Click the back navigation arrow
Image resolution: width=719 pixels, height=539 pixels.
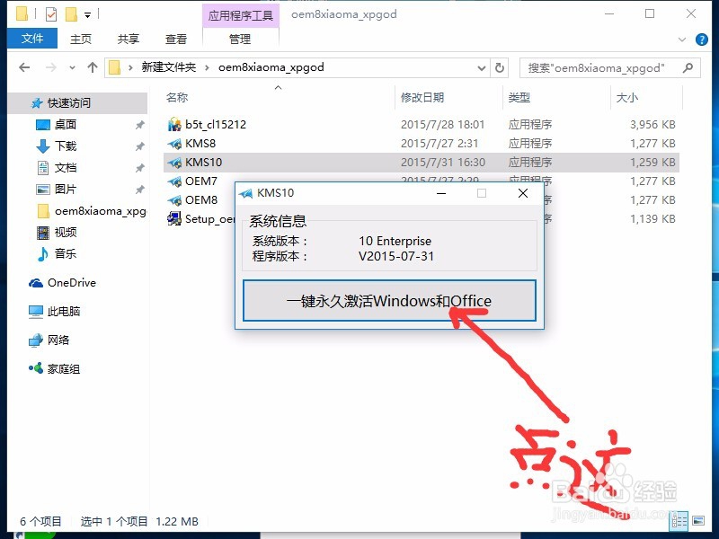[x=23, y=67]
